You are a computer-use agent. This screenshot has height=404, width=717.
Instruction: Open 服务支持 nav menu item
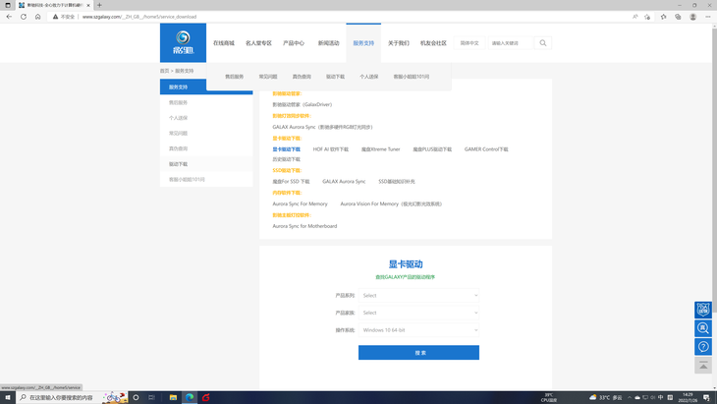[363, 43]
